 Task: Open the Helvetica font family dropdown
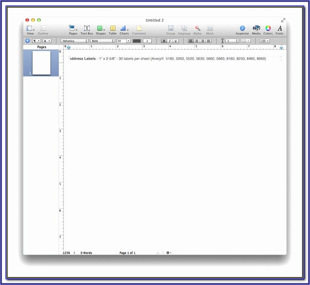point(74,41)
